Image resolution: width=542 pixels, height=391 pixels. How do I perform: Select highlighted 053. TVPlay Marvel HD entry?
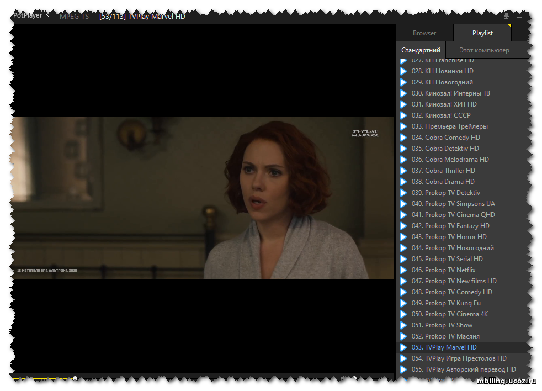click(x=462, y=347)
